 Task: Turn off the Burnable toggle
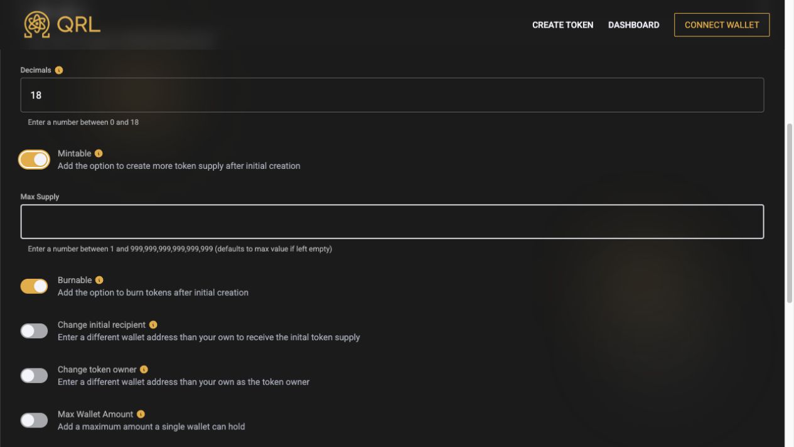tap(34, 286)
